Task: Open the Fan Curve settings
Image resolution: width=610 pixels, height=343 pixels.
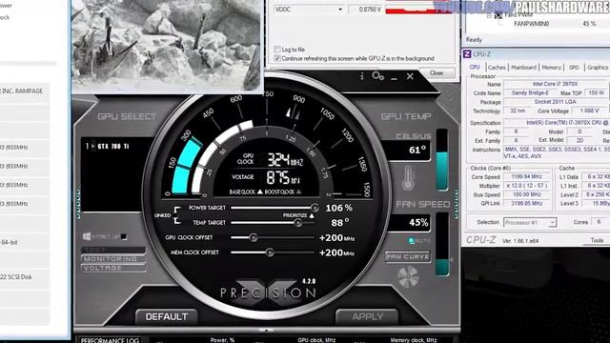Action: pos(407,256)
